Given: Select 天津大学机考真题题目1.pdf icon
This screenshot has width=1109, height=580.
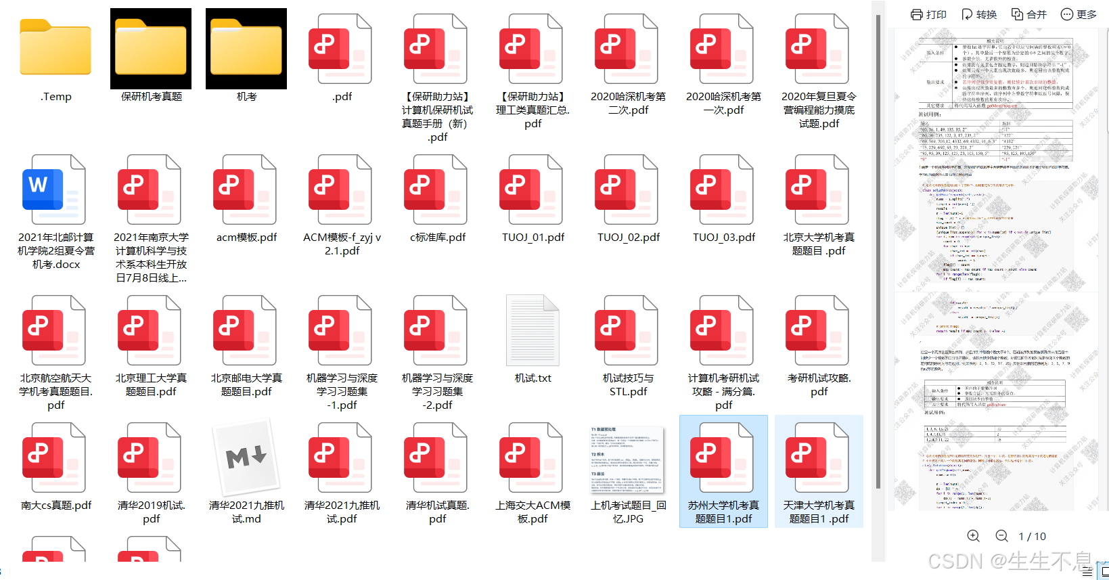Looking at the screenshot, I should (819, 458).
